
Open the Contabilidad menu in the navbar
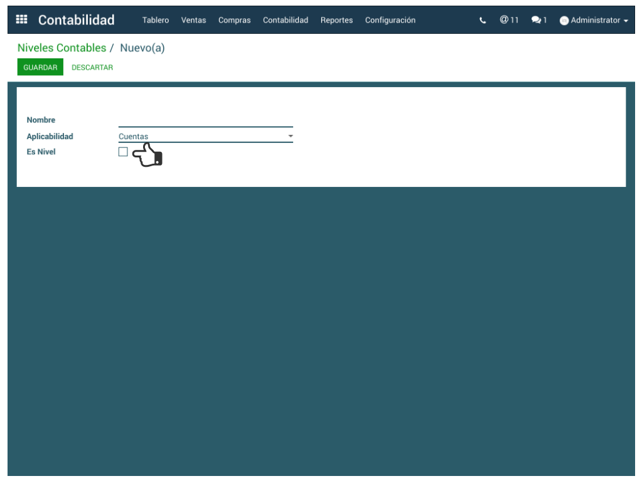(x=285, y=20)
